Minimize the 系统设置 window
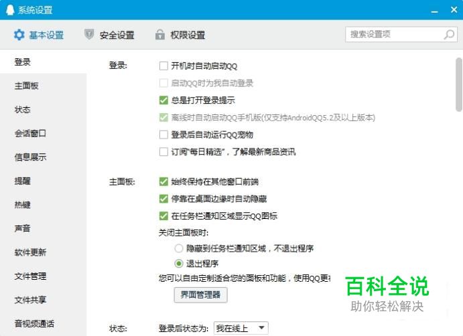Screen dimensions: 463x336 [x=434, y=11]
